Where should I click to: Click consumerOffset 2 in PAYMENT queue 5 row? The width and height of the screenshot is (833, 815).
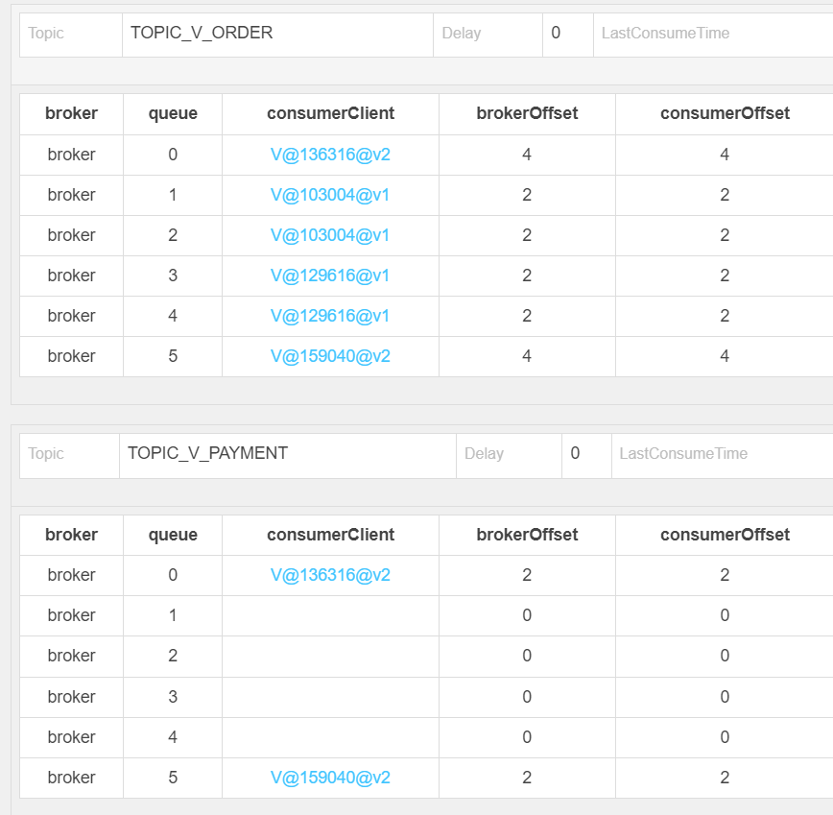tap(725, 778)
